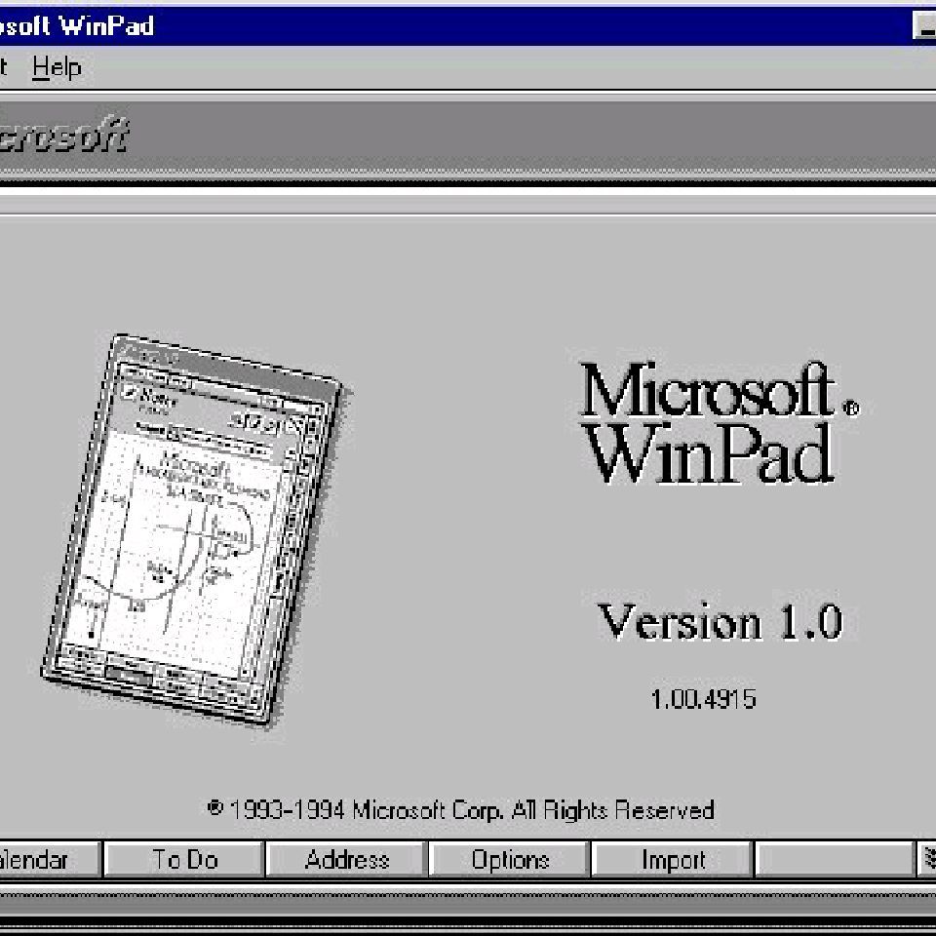Image resolution: width=936 pixels, height=936 pixels.
Task: Click the blank button after Import
Action: (x=836, y=860)
